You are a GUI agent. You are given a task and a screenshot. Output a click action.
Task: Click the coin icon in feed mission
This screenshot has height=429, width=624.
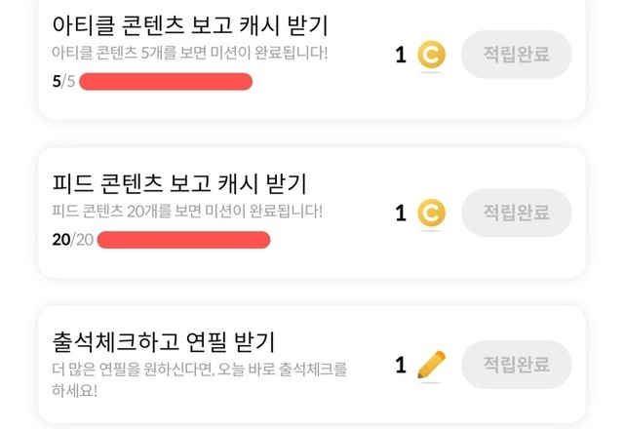coord(430,213)
